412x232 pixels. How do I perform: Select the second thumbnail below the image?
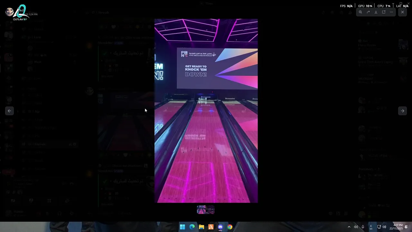211,210
